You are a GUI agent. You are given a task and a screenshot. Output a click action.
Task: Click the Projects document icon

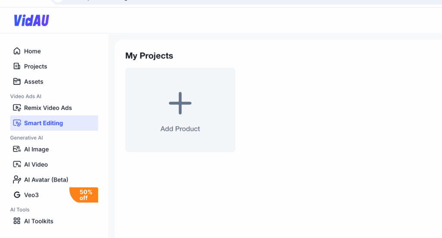point(17,66)
